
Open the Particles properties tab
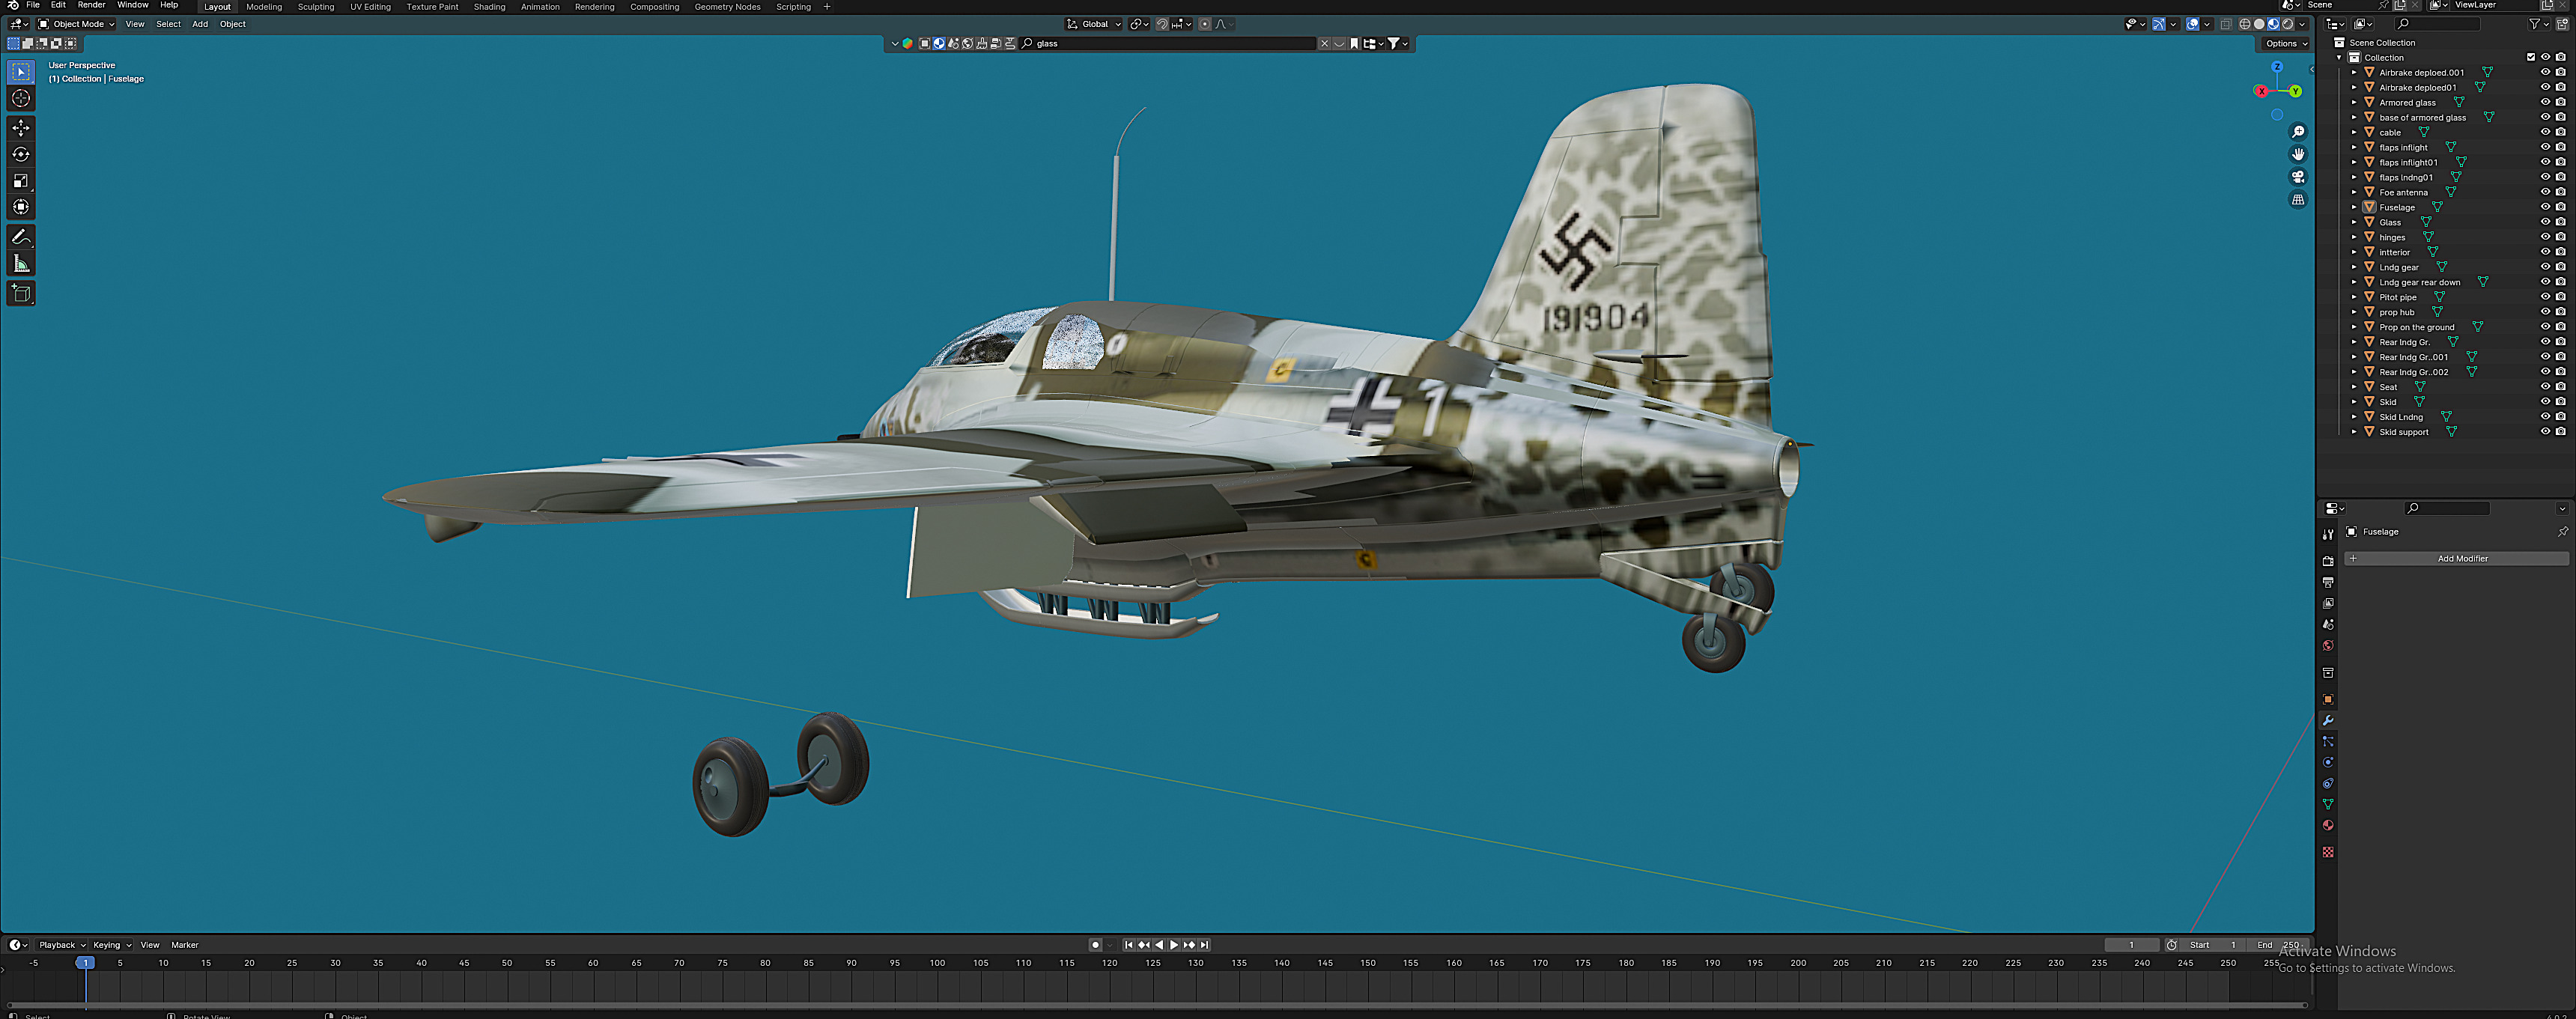pyautogui.click(x=2328, y=741)
